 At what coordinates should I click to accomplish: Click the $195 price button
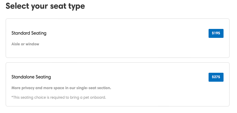tap(216, 33)
